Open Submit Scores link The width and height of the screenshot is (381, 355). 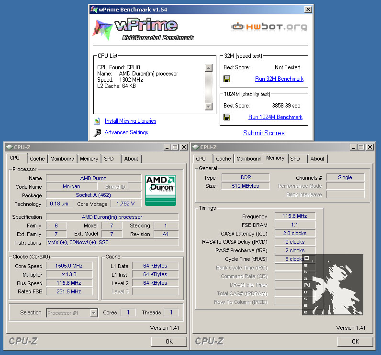pyautogui.click(x=264, y=133)
